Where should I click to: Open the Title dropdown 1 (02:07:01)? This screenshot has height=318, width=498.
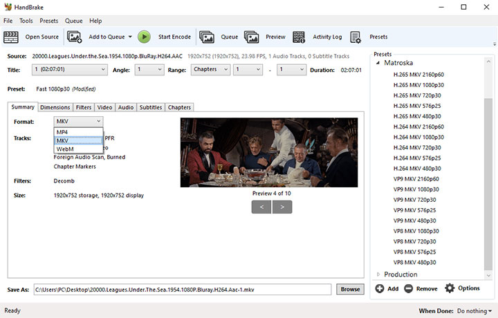click(70, 70)
